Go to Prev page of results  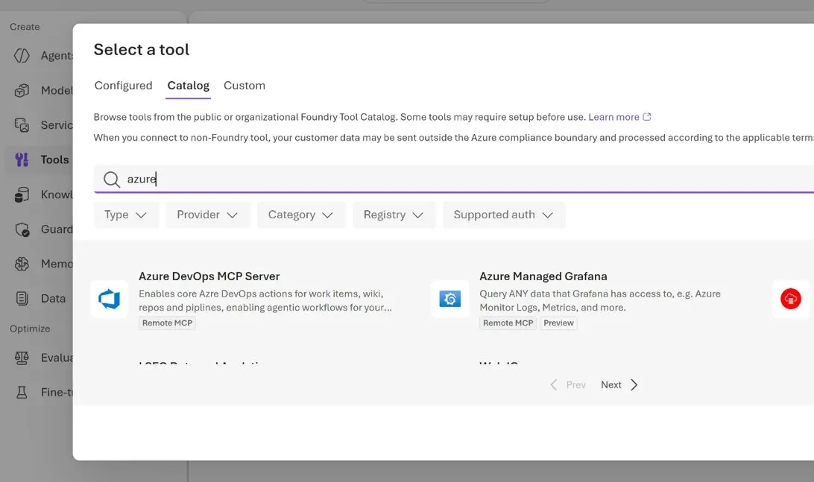[568, 385]
